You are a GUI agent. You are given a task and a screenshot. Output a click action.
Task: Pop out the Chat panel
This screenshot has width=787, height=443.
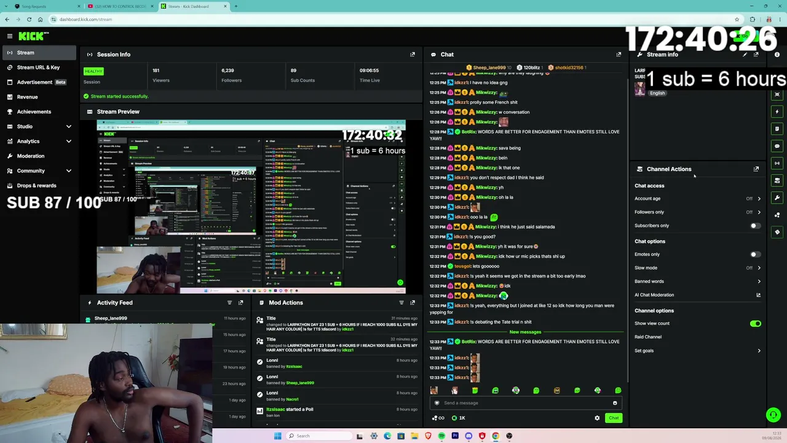tap(619, 54)
